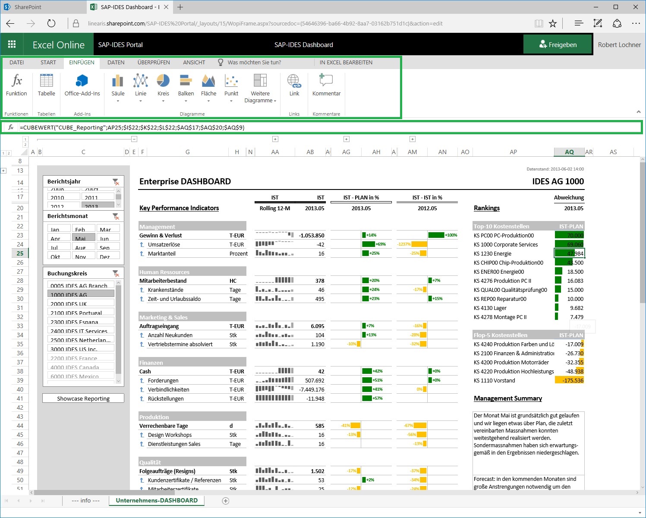The width and height of the screenshot is (646, 518).
Task: Click into the formula bar field
Action: (328, 127)
